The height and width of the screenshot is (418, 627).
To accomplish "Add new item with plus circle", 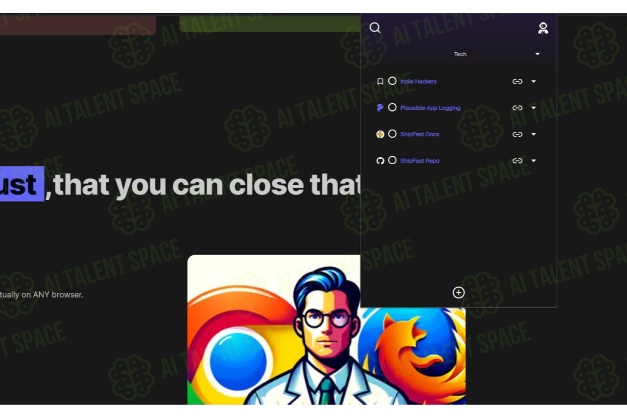I will pyautogui.click(x=459, y=292).
